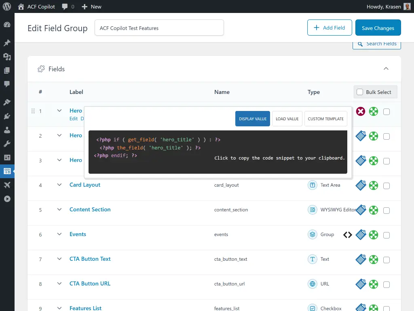This screenshot has width=414, height=311.
Task: Expand the Card Layout field row
Action: pyautogui.click(x=59, y=185)
